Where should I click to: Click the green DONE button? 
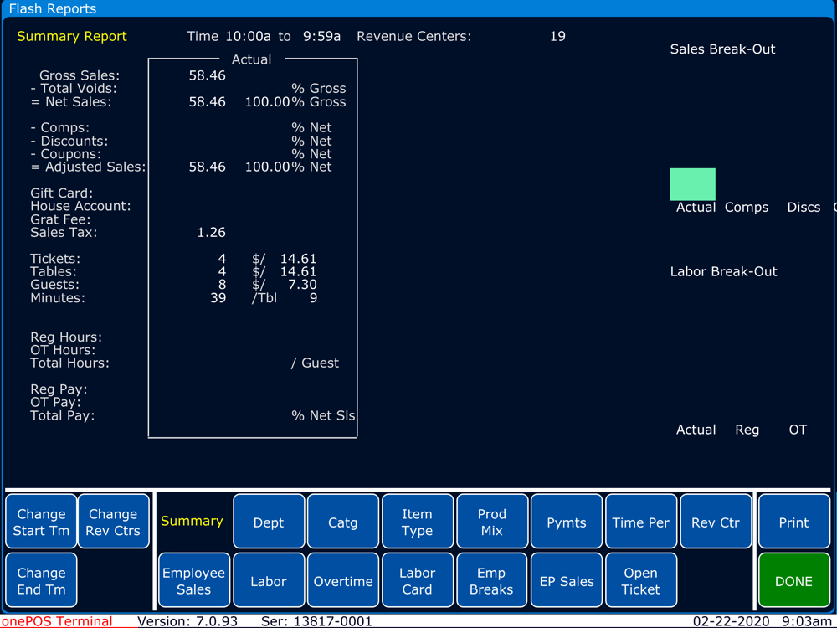pyautogui.click(x=794, y=580)
